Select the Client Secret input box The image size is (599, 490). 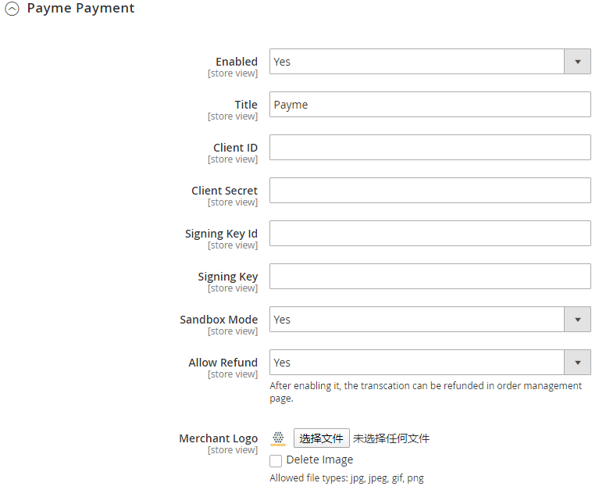[x=430, y=191]
